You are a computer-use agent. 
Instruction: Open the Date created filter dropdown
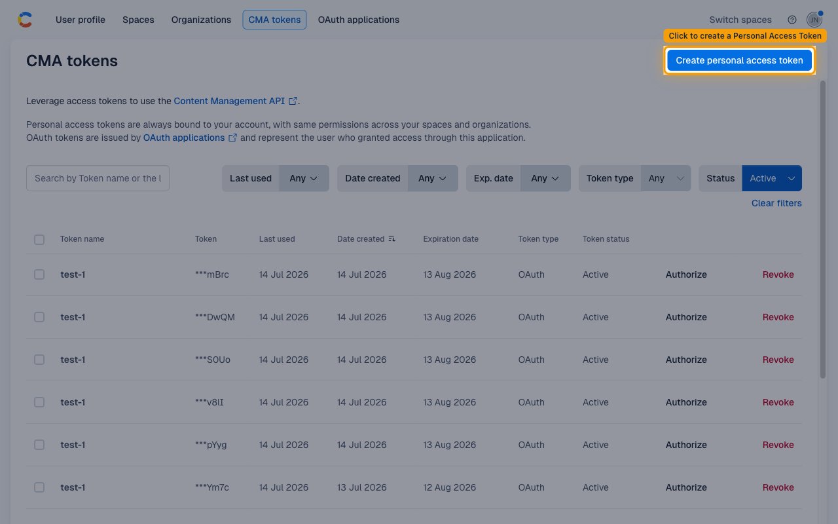coord(433,178)
